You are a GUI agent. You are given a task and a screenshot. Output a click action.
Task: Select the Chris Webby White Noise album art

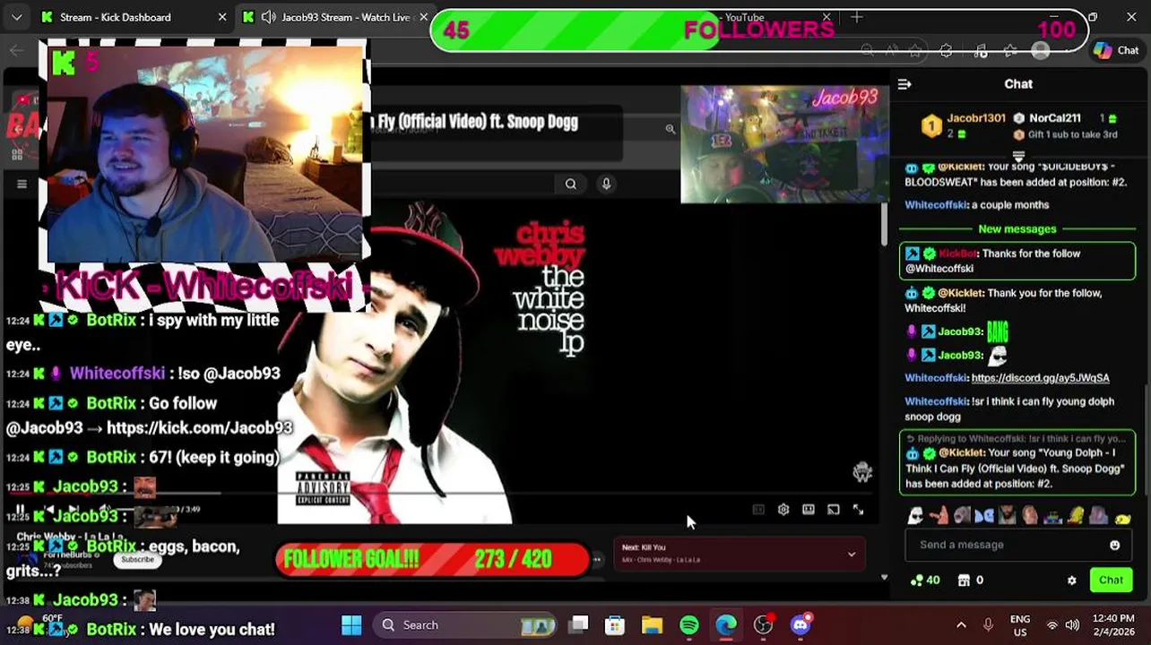point(430,363)
